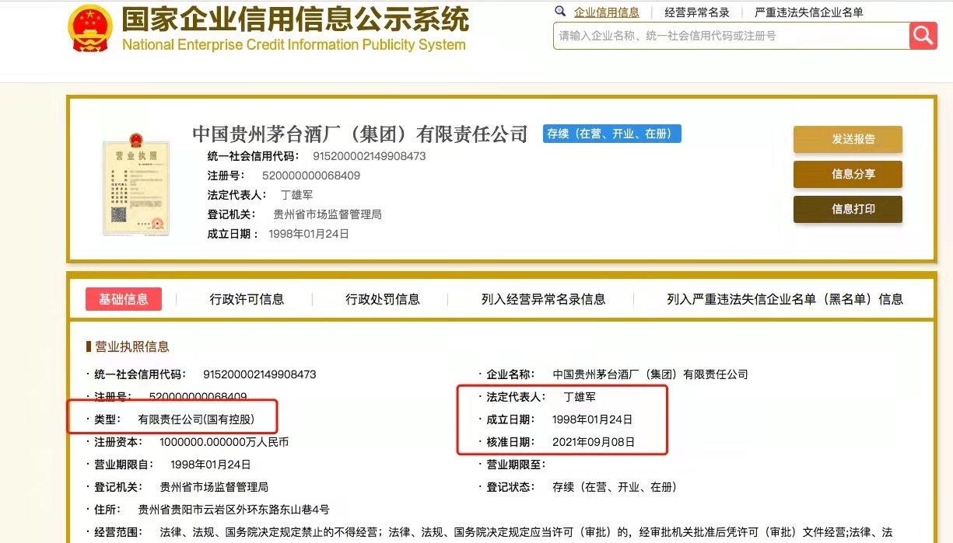Select the 行政处罚信息 tab

click(x=382, y=299)
